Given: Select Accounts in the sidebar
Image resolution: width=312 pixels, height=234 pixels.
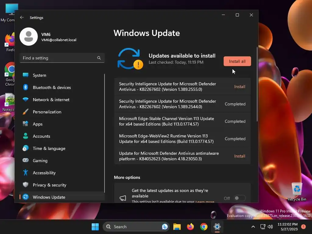Looking at the screenshot, I should 62,136.
